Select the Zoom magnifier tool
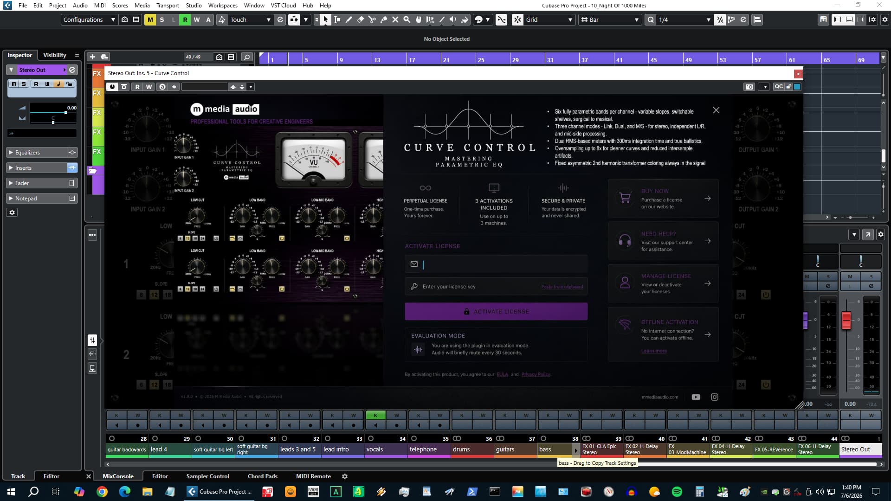The width and height of the screenshot is (891, 501). coord(407,19)
